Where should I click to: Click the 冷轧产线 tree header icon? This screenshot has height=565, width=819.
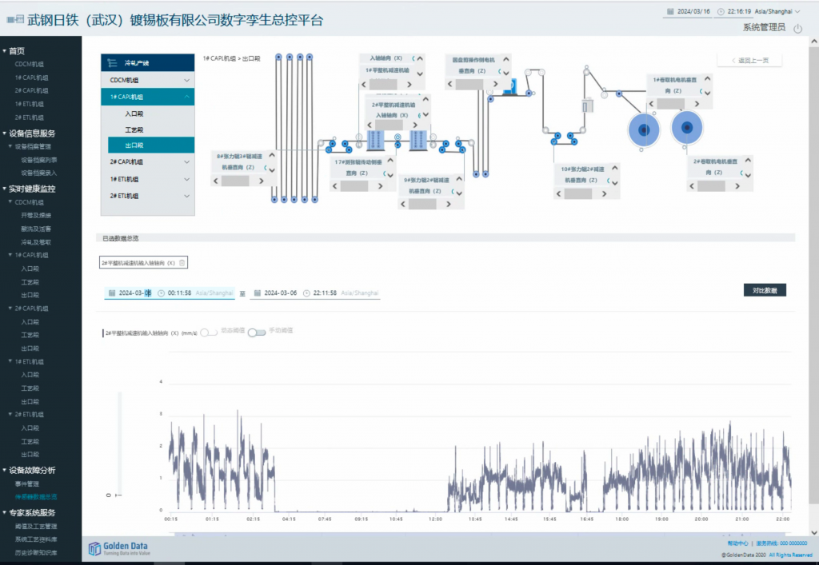pos(113,62)
